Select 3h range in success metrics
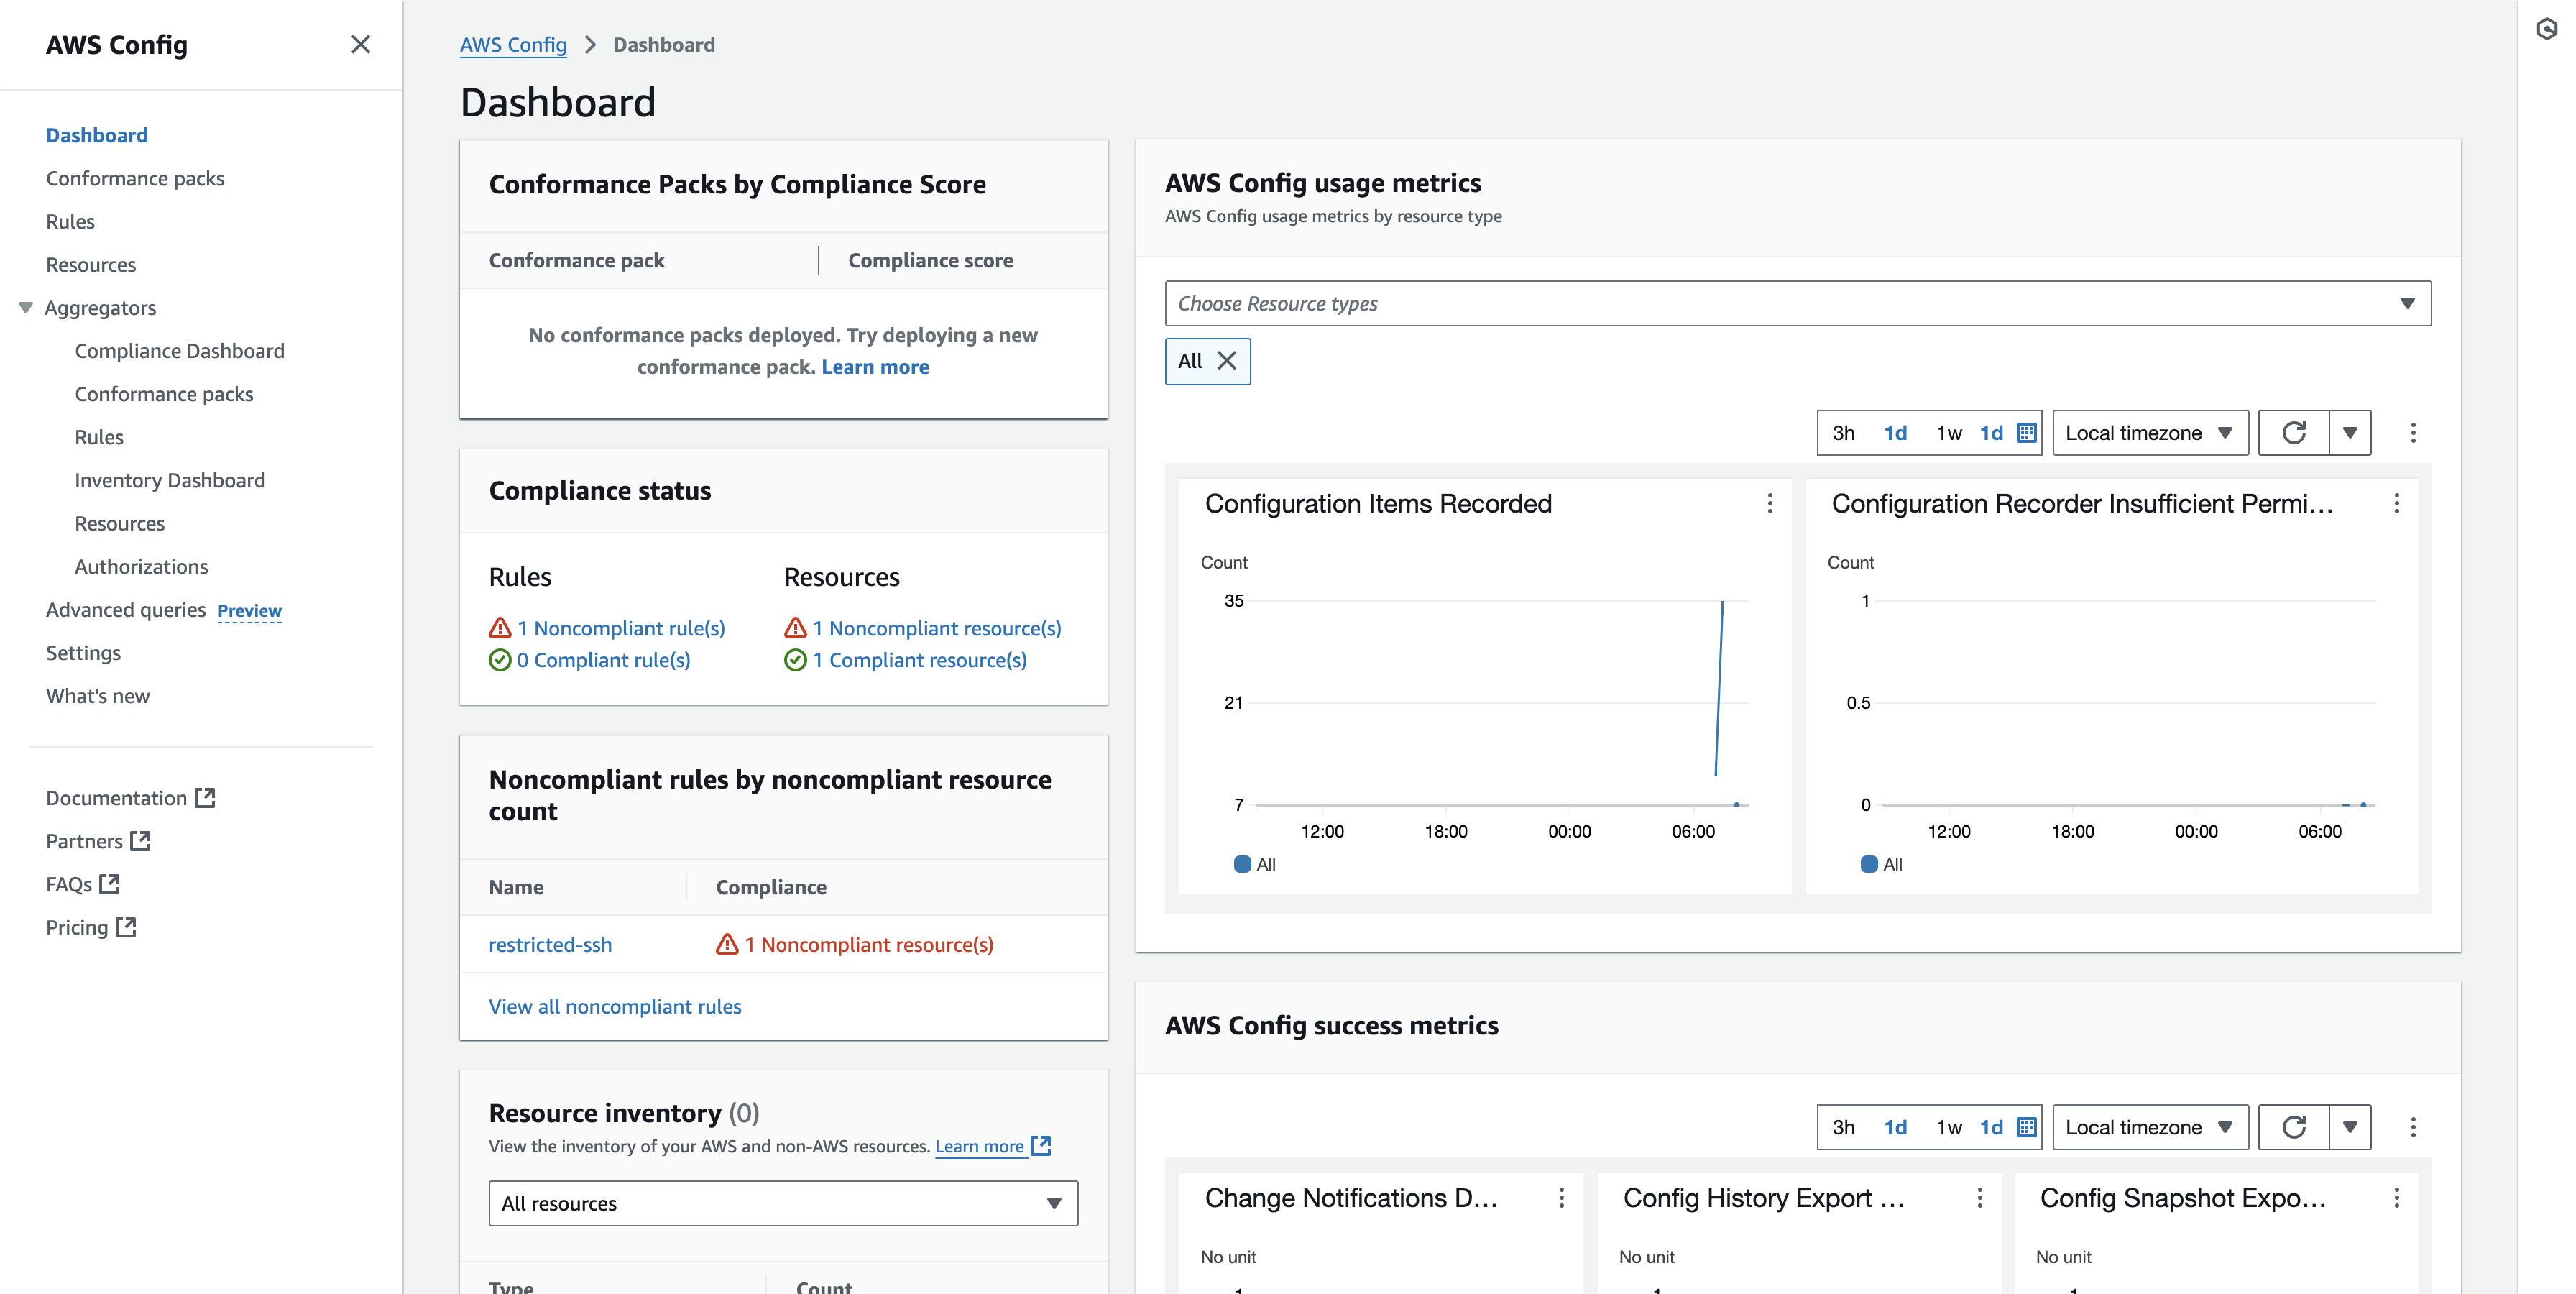Screen dimensions: 2576x1294 point(1843,1128)
